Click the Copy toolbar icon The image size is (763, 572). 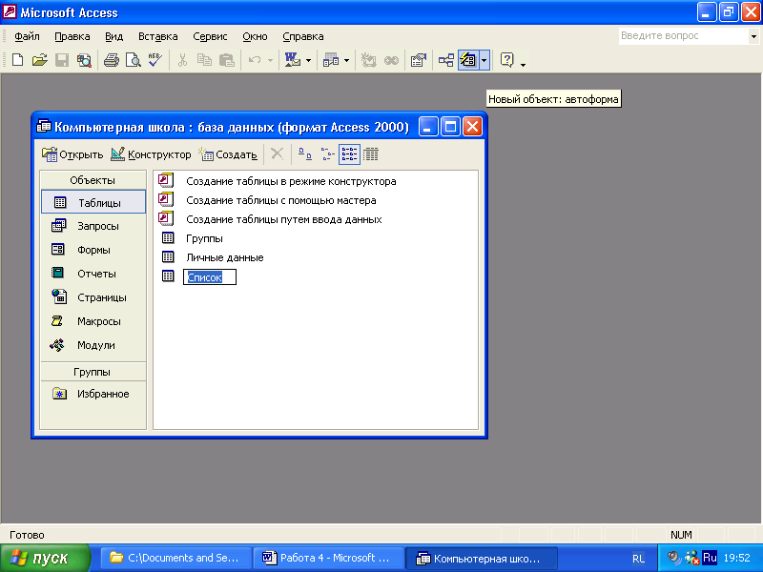204,60
